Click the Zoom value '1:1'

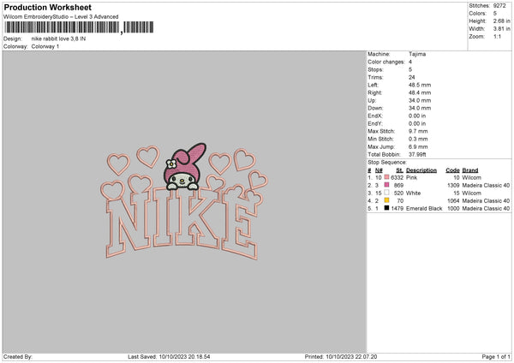(497, 36)
